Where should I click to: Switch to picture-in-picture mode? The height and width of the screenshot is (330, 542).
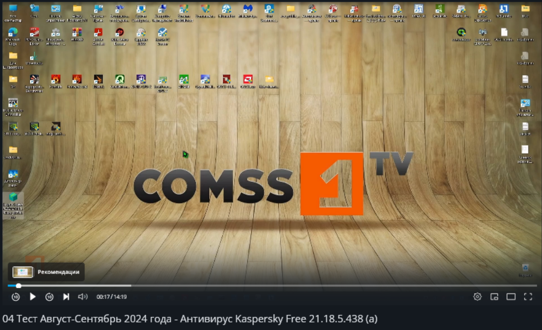(495, 297)
